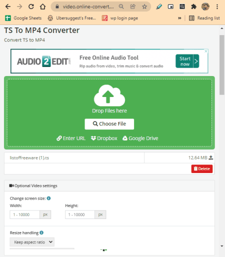This screenshot has height=257, width=225.
Task: Click the cloud upload icon
Action: [109, 95]
